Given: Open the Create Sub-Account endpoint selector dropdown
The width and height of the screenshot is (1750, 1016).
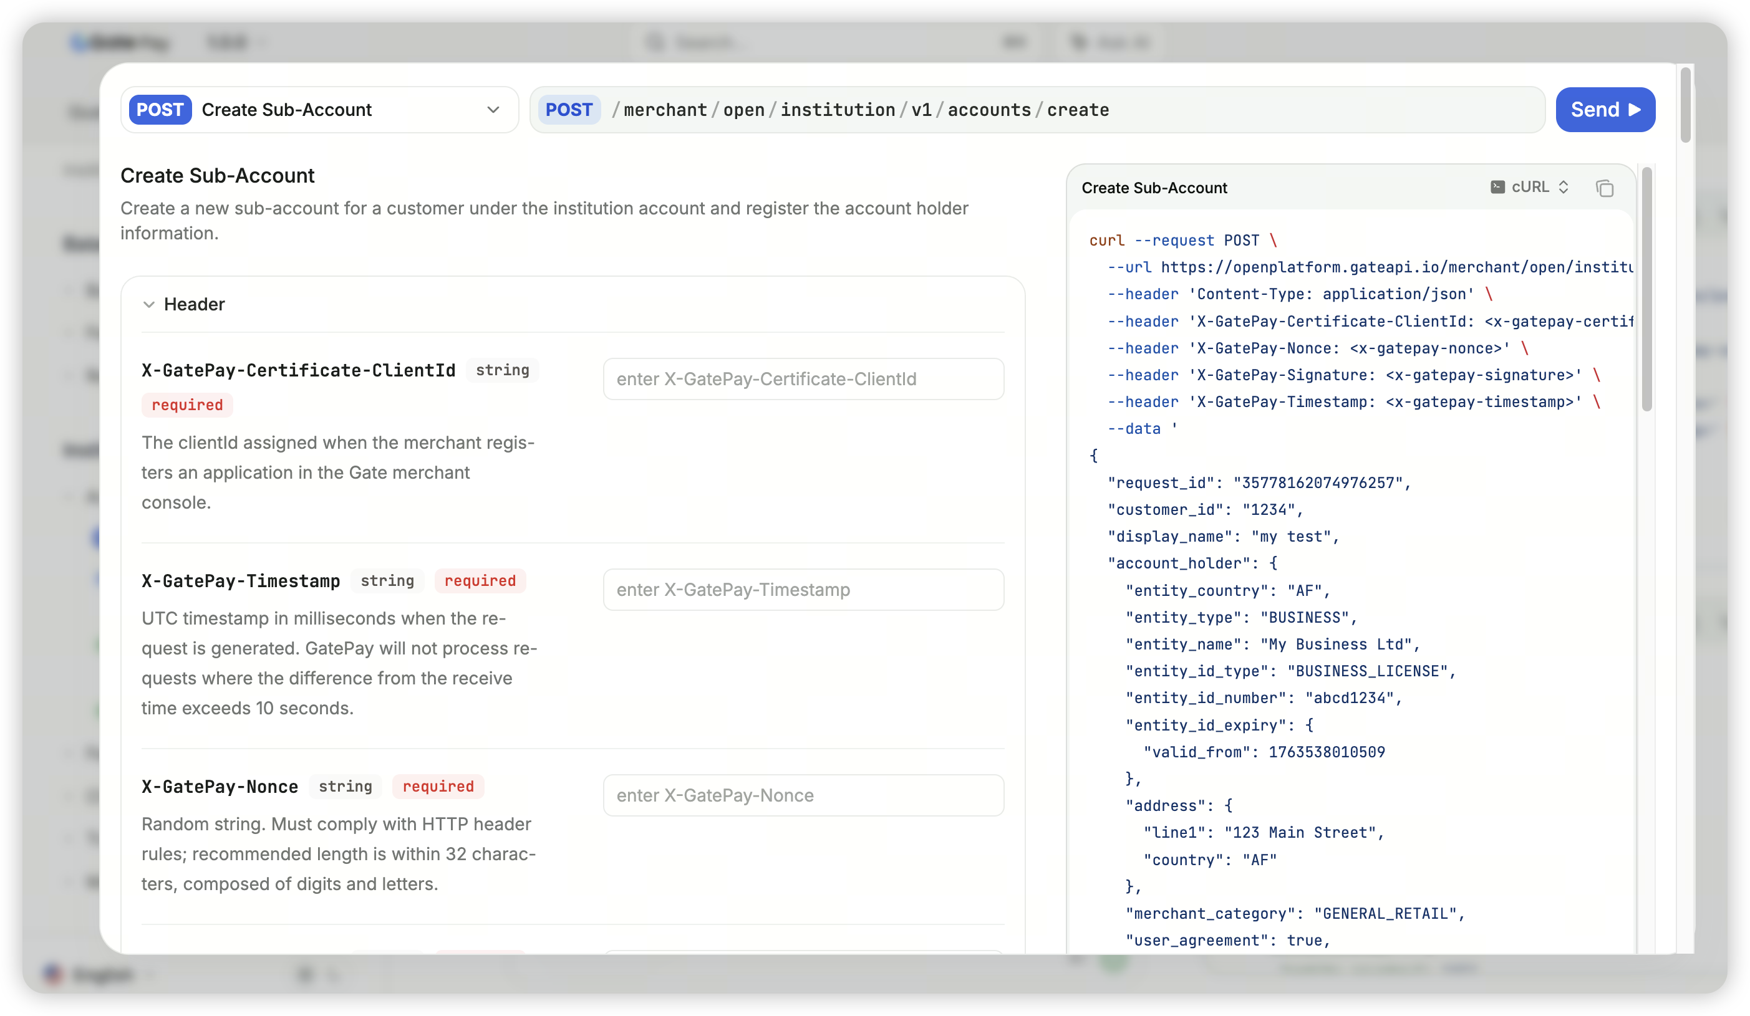Looking at the screenshot, I should [319, 110].
